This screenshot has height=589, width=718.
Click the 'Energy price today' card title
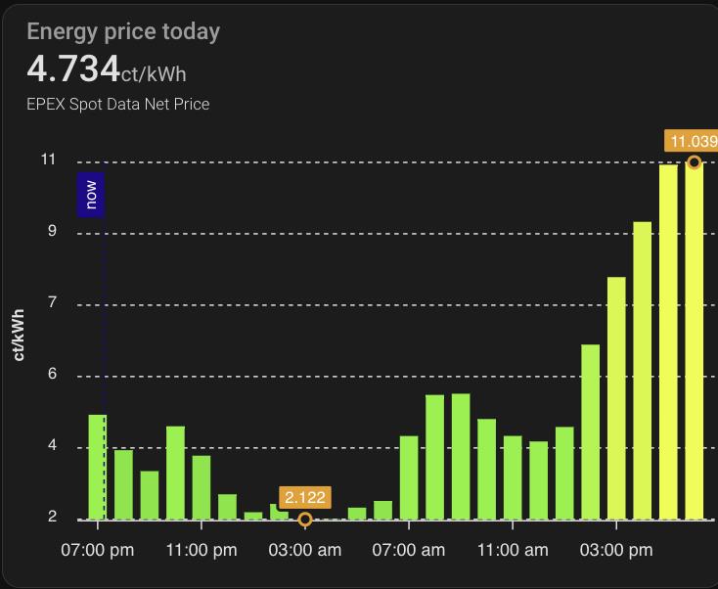[x=123, y=31]
